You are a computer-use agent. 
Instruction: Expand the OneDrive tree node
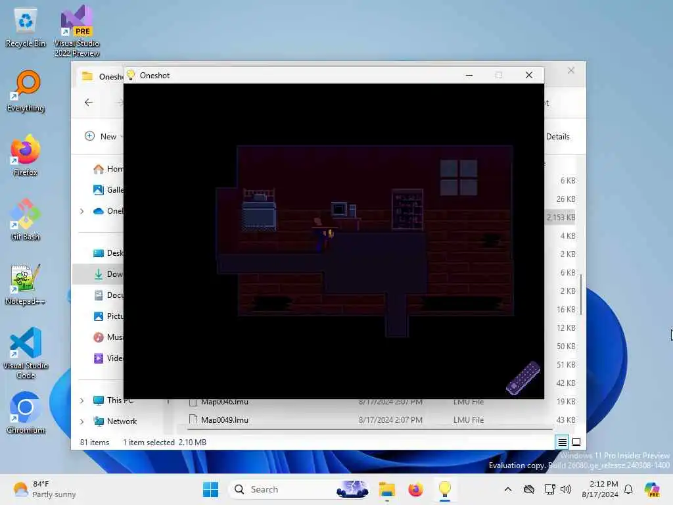[82, 211]
